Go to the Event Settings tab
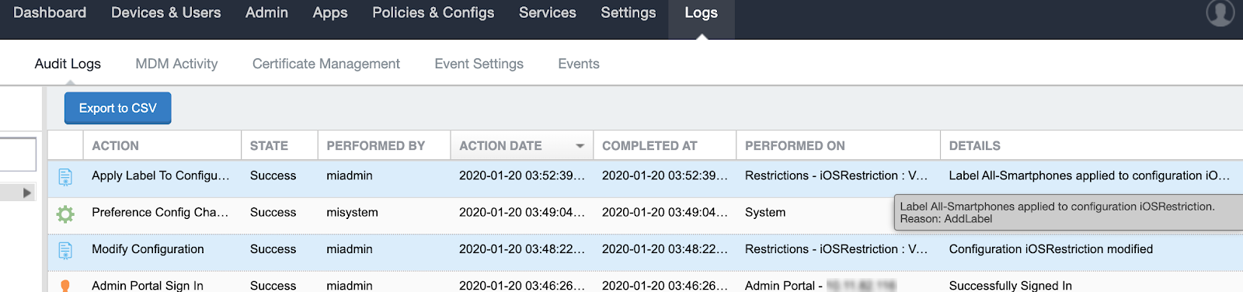The width and height of the screenshot is (1243, 292). [x=479, y=64]
